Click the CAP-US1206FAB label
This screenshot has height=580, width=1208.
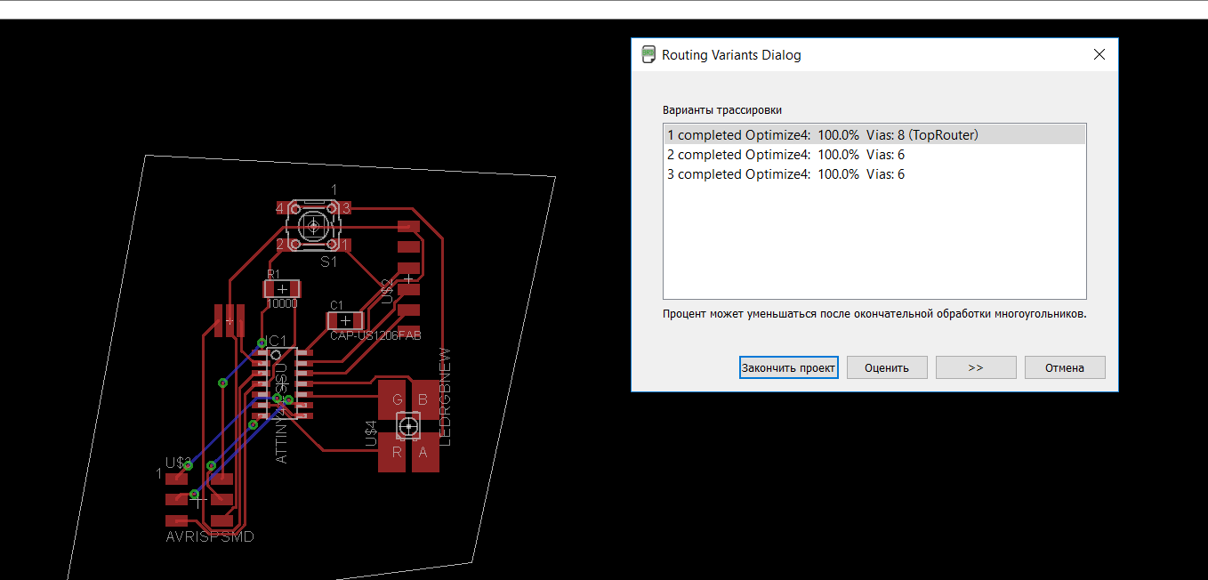click(x=375, y=336)
